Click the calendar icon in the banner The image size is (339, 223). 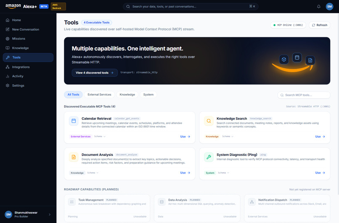pyautogui.click(x=297, y=57)
